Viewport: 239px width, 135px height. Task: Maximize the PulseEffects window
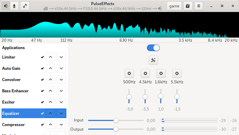click(x=222, y=6)
